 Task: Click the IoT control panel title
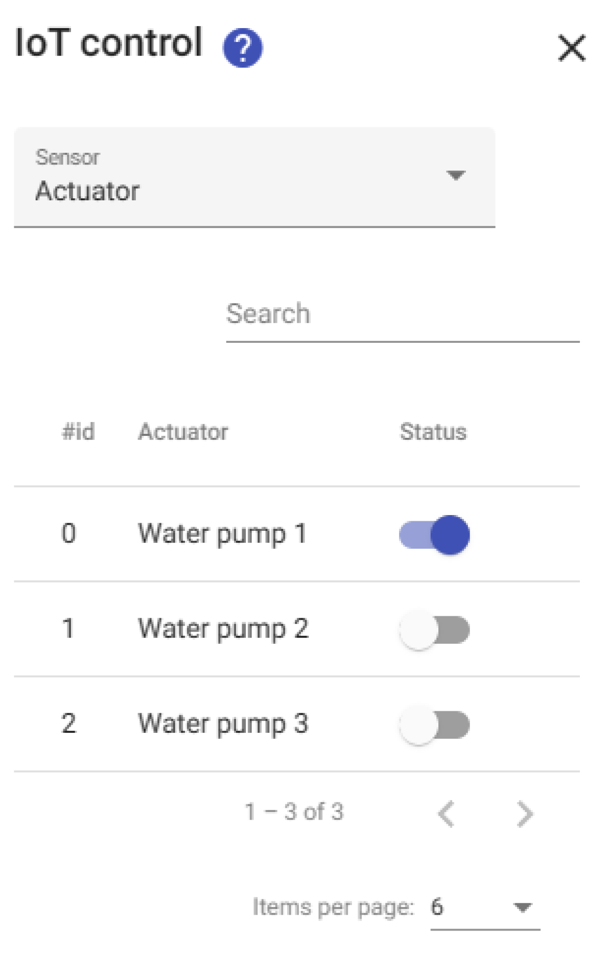[x=109, y=43]
